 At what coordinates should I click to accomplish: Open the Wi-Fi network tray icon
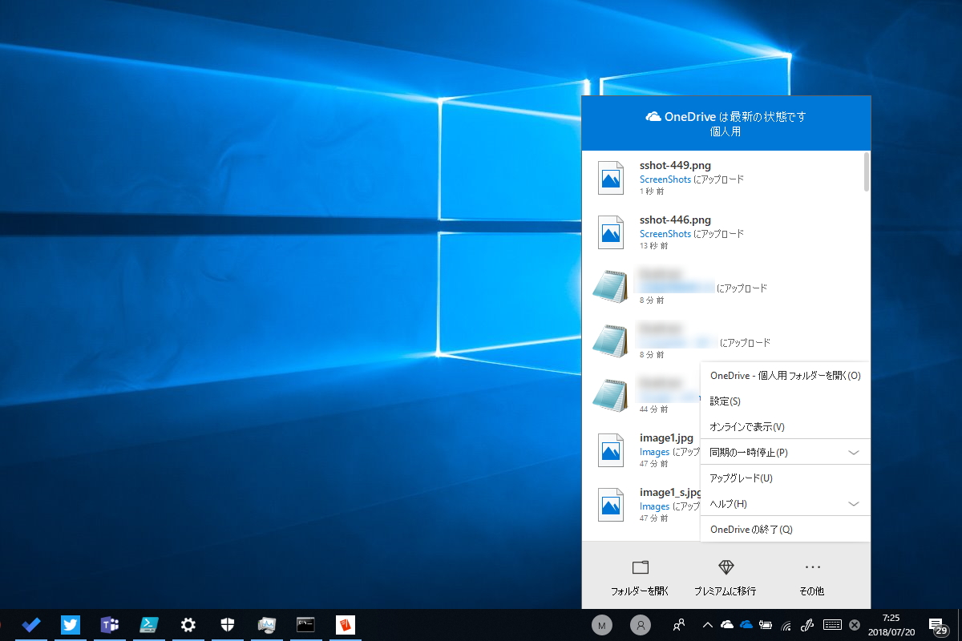787,625
